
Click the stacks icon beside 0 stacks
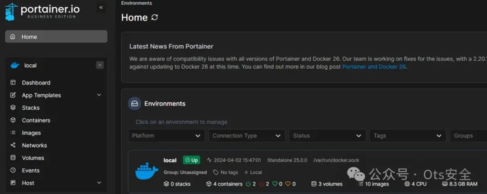point(166,184)
